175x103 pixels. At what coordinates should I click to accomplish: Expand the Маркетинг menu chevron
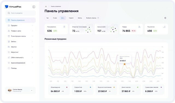[33, 52]
